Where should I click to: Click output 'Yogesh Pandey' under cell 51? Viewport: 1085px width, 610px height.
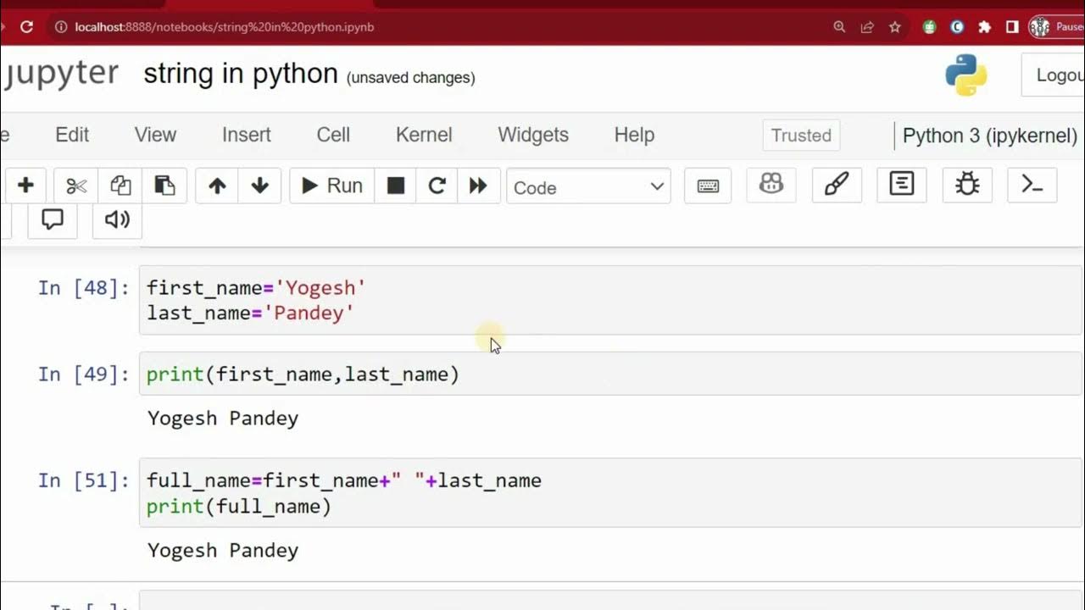[223, 551]
